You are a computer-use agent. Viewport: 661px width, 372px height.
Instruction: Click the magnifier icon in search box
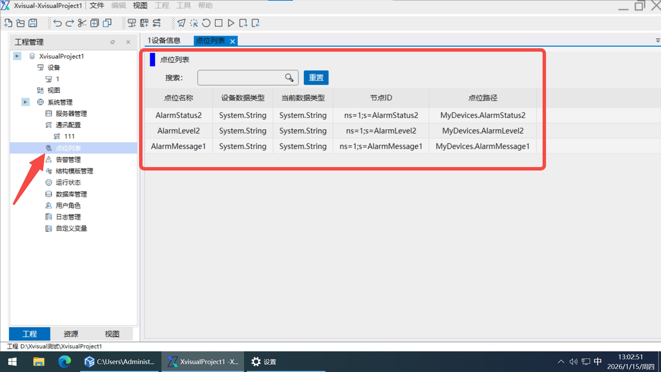point(290,78)
